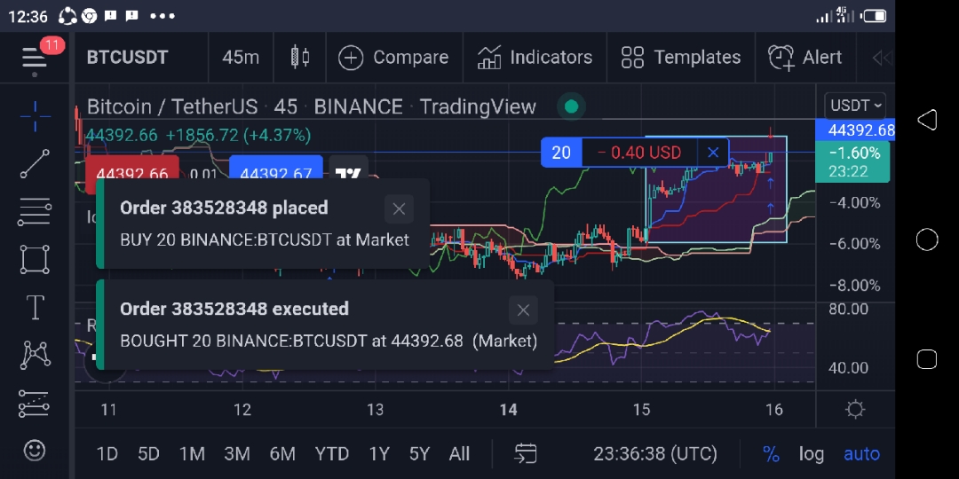
Task: Tap the Android back navigation button
Action: pyautogui.click(x=926, y=120)
